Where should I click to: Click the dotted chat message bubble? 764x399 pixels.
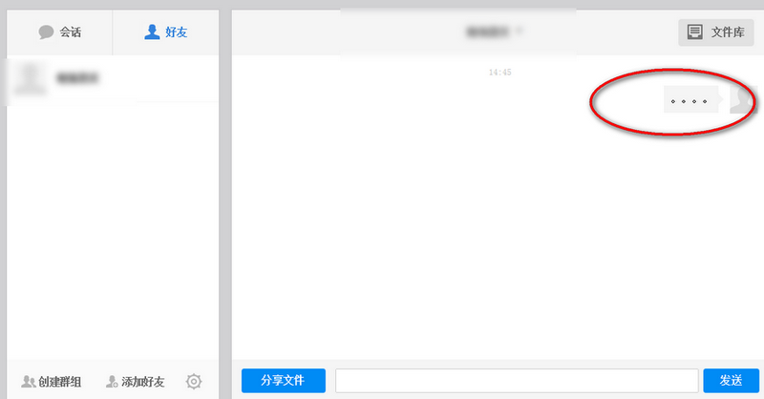690,99
